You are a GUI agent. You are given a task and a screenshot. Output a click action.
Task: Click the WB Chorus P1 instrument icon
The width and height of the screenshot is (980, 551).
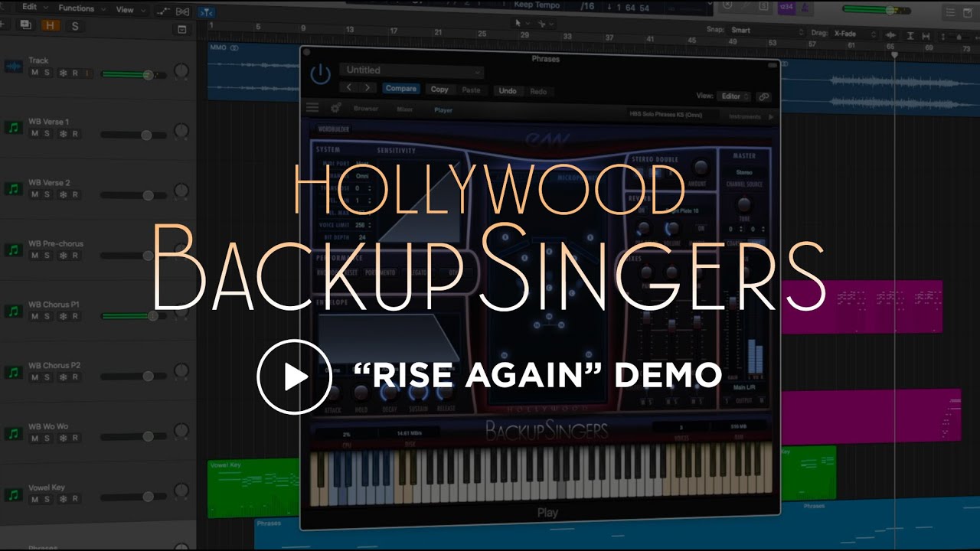click(13, 311)
